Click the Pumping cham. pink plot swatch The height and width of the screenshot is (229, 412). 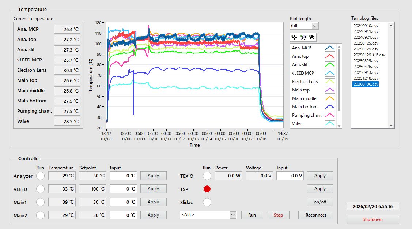[x=330, y=115]
